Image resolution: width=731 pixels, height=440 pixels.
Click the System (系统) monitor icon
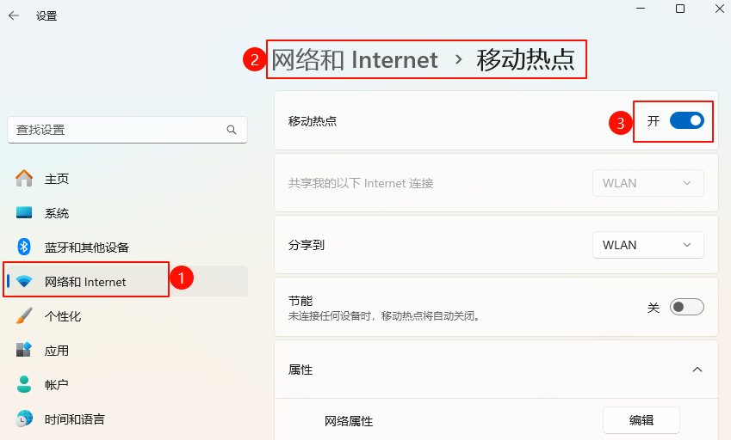(24, 213)
